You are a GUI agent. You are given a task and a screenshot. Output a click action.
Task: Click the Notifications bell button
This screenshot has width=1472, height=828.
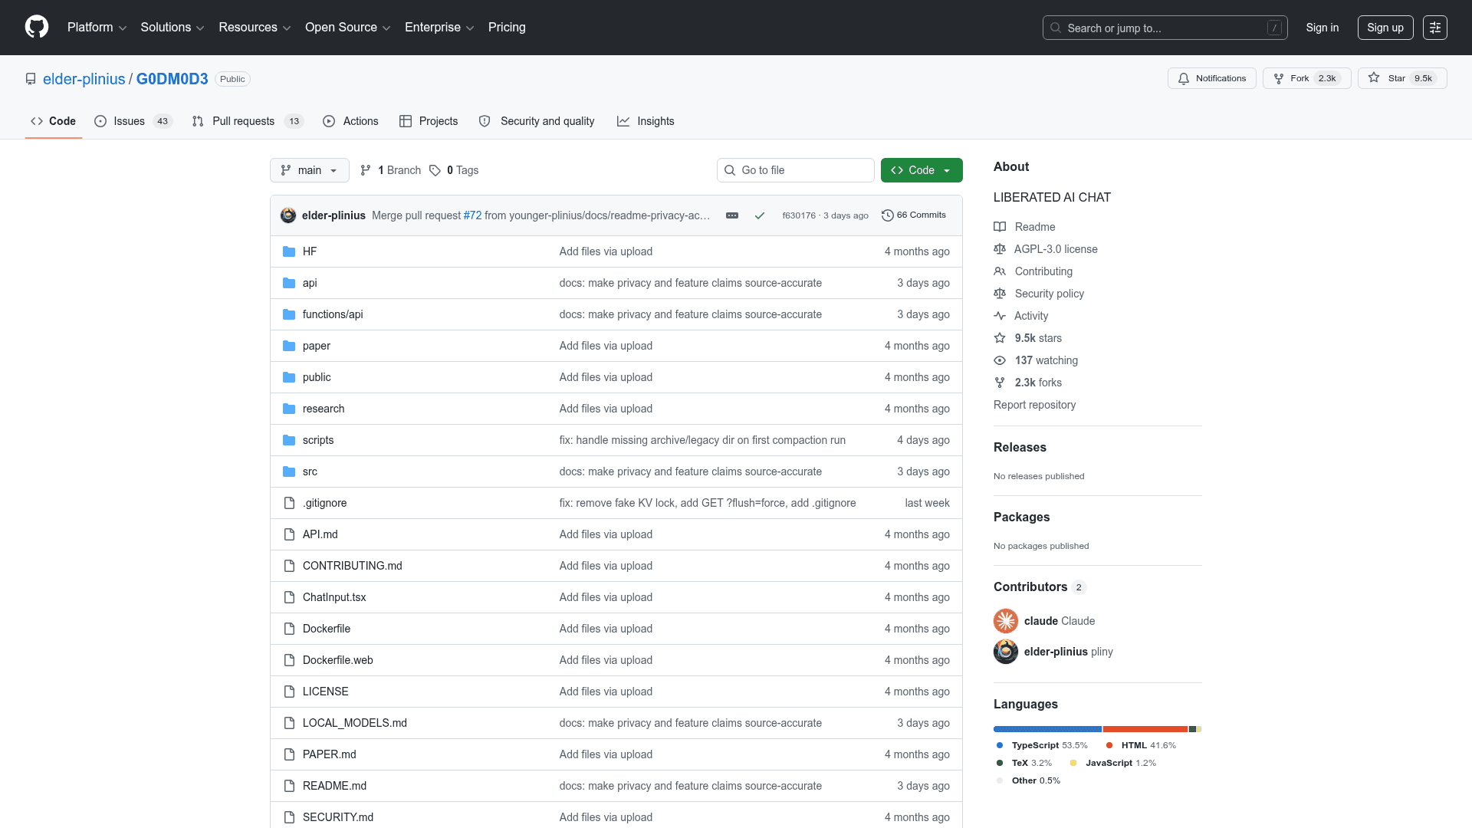pyautogui.click(x=1211, y=78)
